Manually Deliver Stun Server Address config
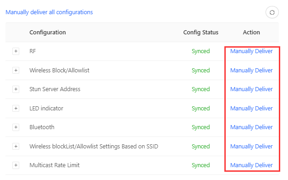288x180 pixels. 251,89
